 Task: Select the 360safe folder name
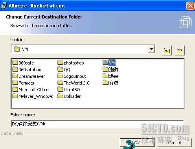(x=26, y=63)
